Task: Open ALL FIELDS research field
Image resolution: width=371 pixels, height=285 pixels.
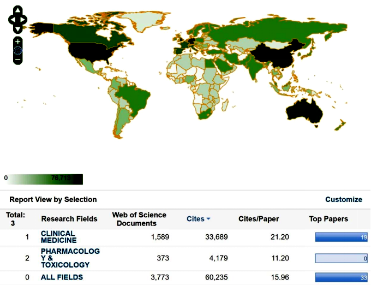Action: [62, 277]
